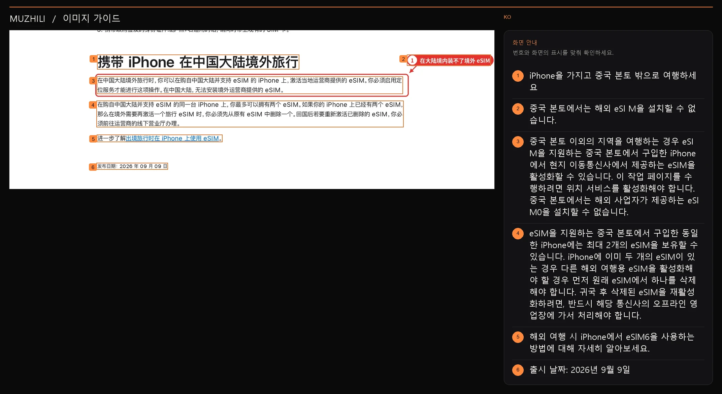This screenshot has height=394, width=722.
Task: Select image marker 3 beside the 在中国大陆境外旅行时 paragraph
Action: (93, 81)
